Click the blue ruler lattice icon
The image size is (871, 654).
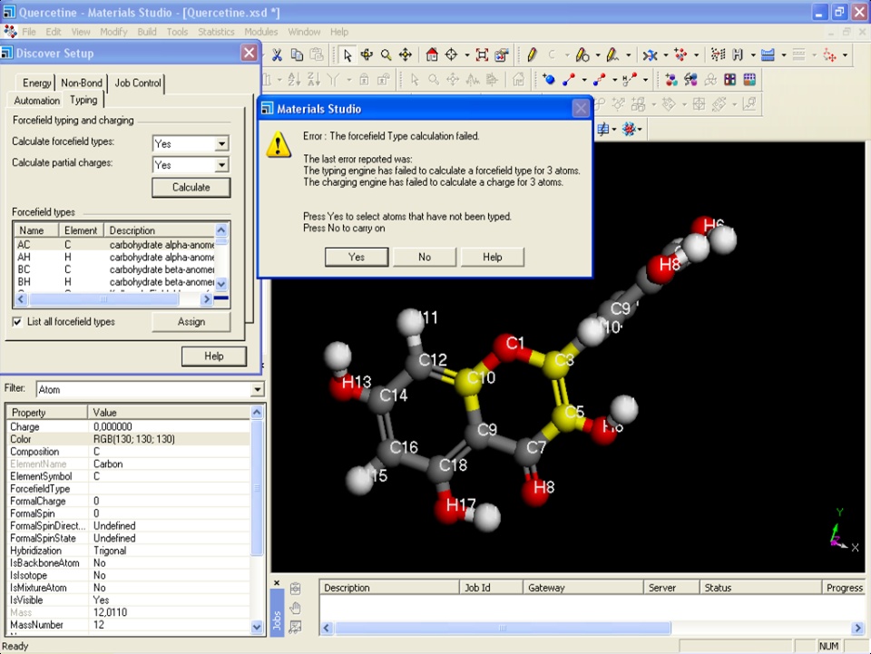[x=768, y=54]
